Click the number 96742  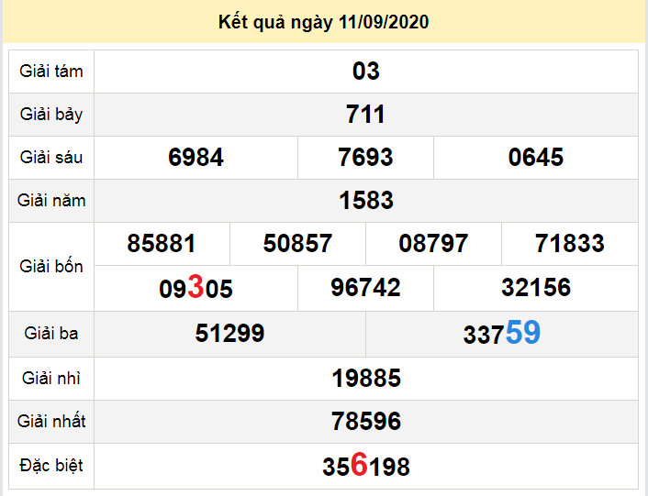pos(365,288)
